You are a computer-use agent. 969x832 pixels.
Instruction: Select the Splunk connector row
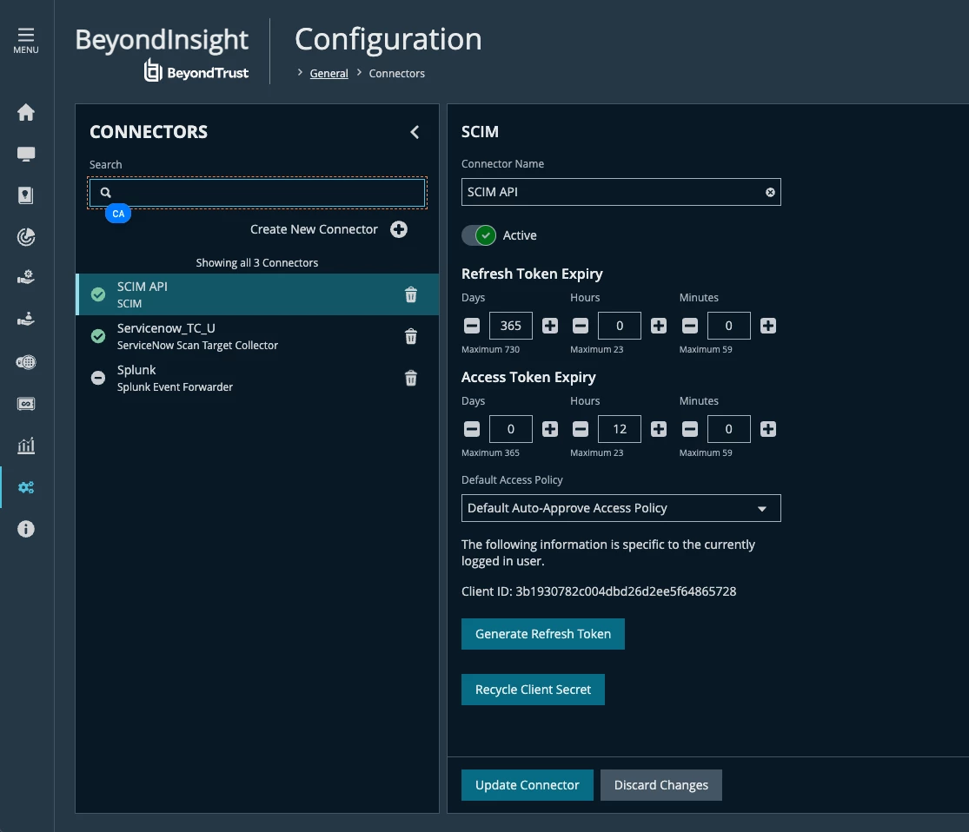point(257,378)
